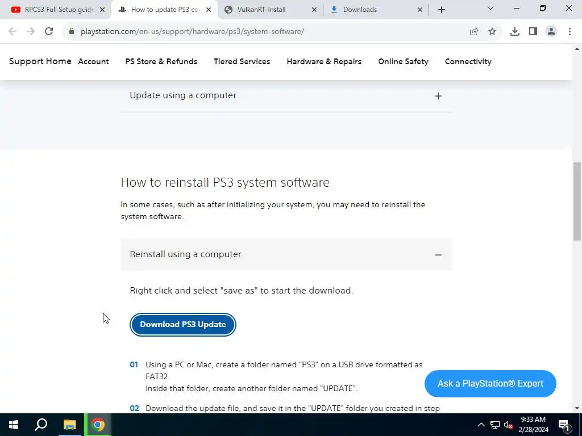Viewport: 582px width, 436px height.
Task: Click the lock site-info icon
Action: [x=72, y=32]
